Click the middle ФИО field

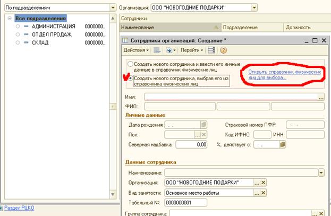[243, 106]
